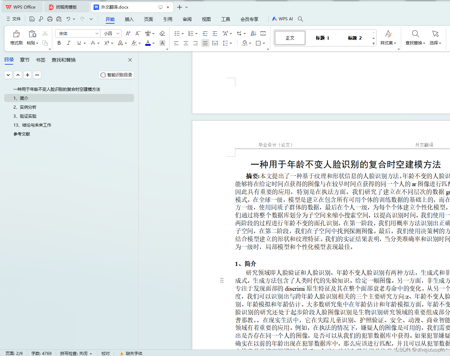Click the Decrease Indent icon

coord(205,33)
